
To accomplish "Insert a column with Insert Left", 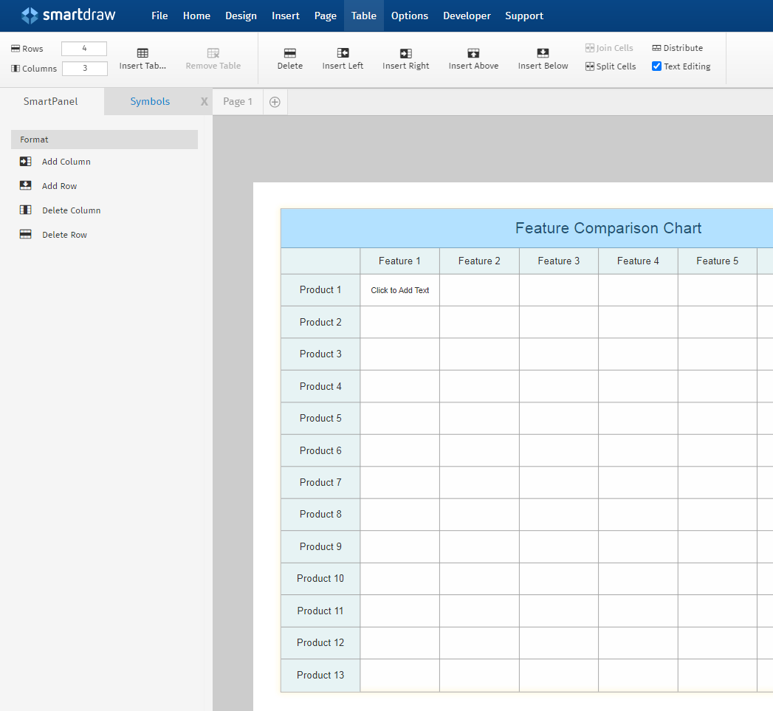I will pos(343,57).
